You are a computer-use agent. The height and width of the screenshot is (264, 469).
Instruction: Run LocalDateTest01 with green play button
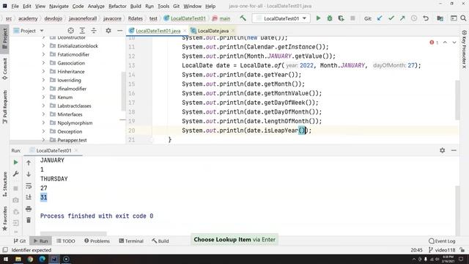pos(318,18)
